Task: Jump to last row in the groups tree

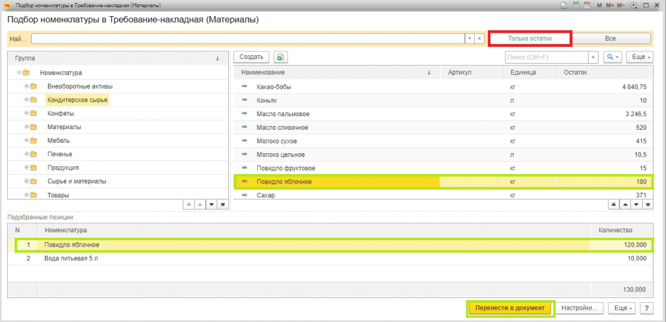Action: point(222,204)
